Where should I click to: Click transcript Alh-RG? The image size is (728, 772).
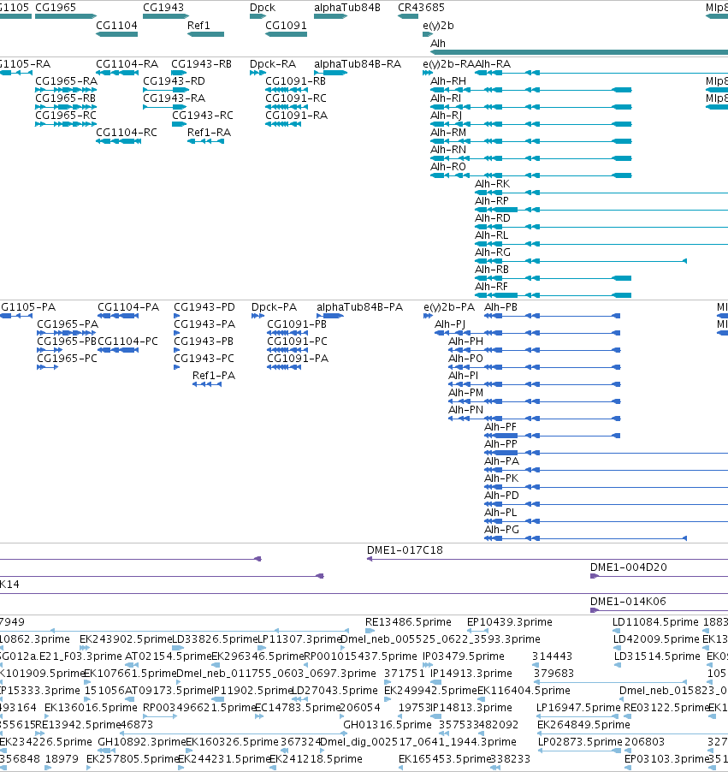(x=581, y=261)
